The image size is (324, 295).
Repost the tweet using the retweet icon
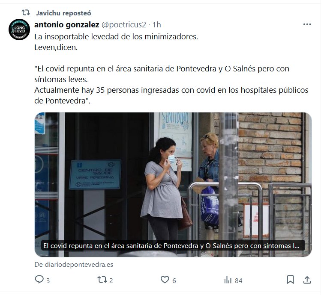pos(102,280)
